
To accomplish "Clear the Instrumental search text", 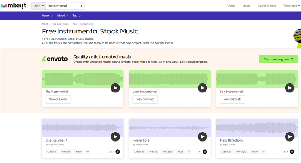I will click(81, 6).
